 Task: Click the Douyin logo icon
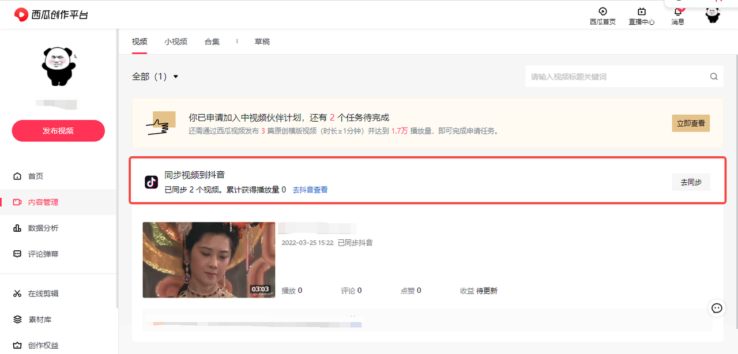151,182
